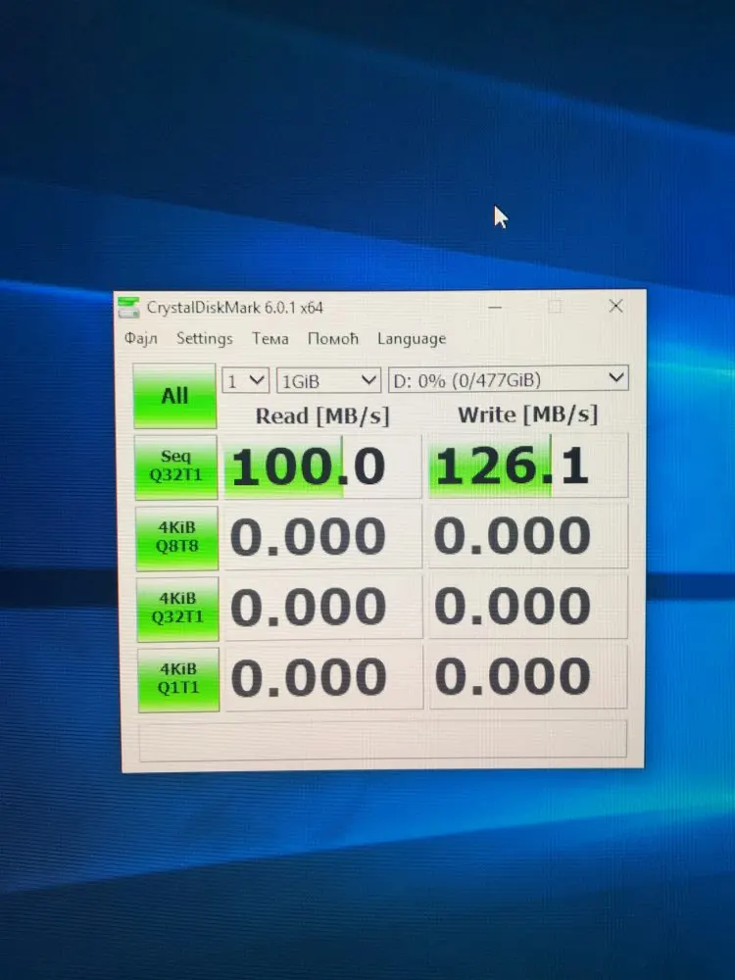Run all benchmarks with the All button
735x980 pixels.
click(174, 396)
